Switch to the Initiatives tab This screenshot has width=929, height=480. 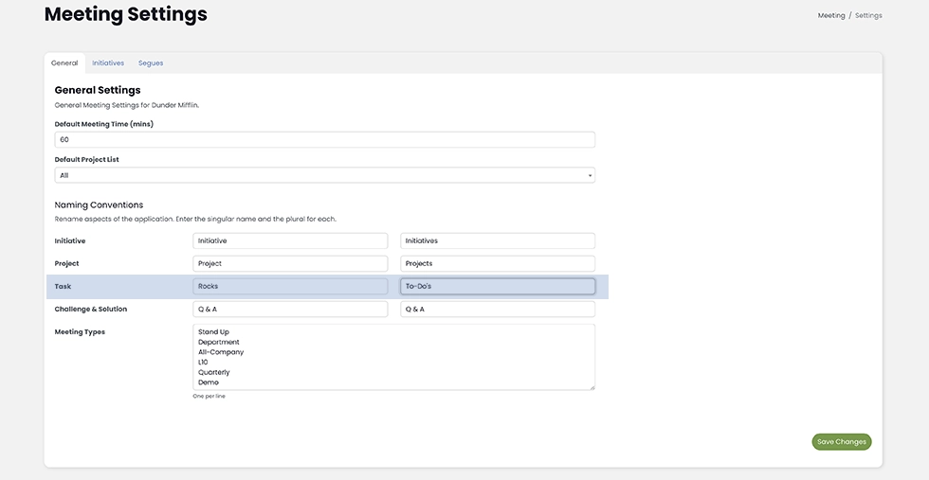click(108, 63)
